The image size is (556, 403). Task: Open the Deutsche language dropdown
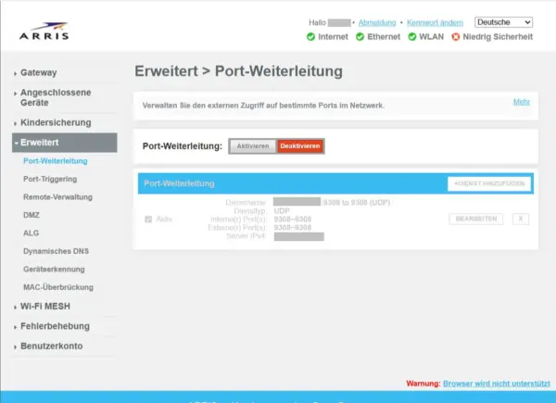pyautogui.click(x=503, y=22)
